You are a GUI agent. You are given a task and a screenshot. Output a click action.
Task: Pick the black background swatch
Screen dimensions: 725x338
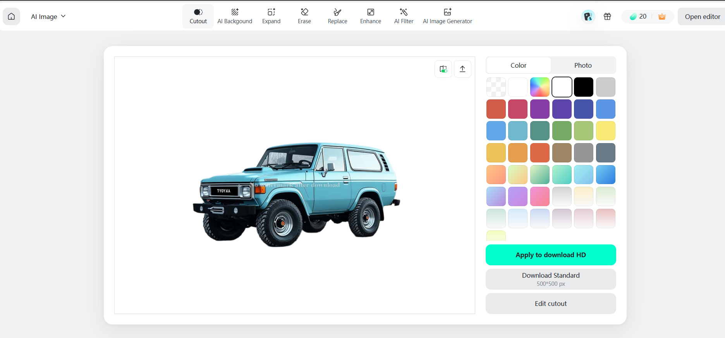[x=584, y=87]
